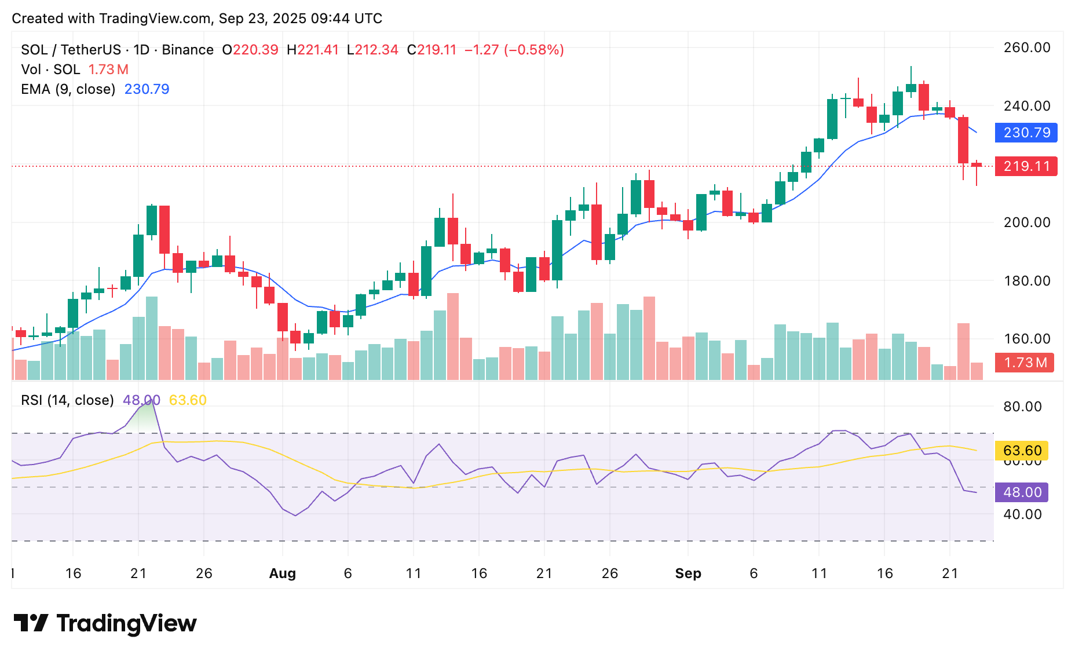Click the 160.00 price axis label

[1026, 339]
